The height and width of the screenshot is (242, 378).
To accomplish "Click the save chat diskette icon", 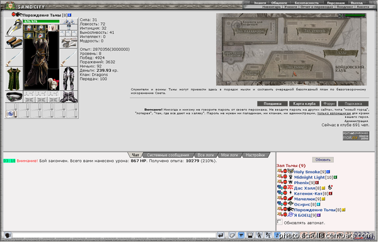I will click(250, 235).
